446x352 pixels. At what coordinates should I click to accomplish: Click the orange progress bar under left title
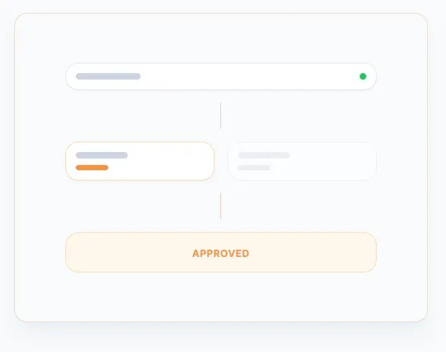pyautogui.click(x=92, y=168)
